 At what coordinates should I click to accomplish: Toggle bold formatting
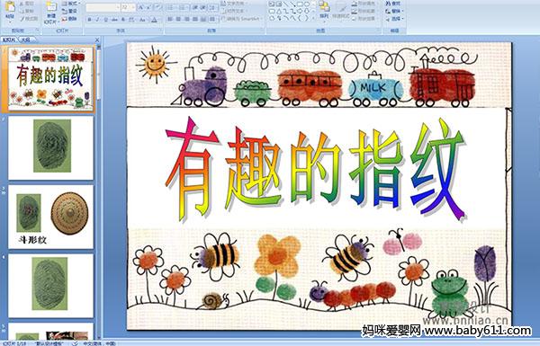click(x=89, y=20)
